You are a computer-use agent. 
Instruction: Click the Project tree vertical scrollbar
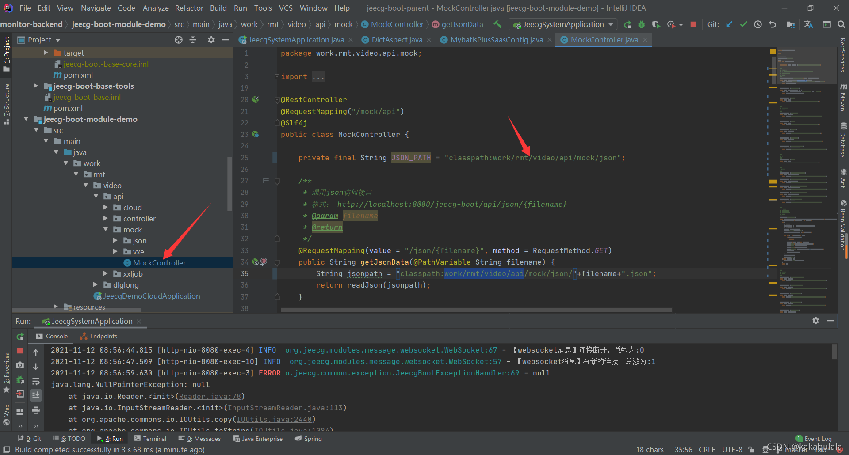[x=229, y=184]
